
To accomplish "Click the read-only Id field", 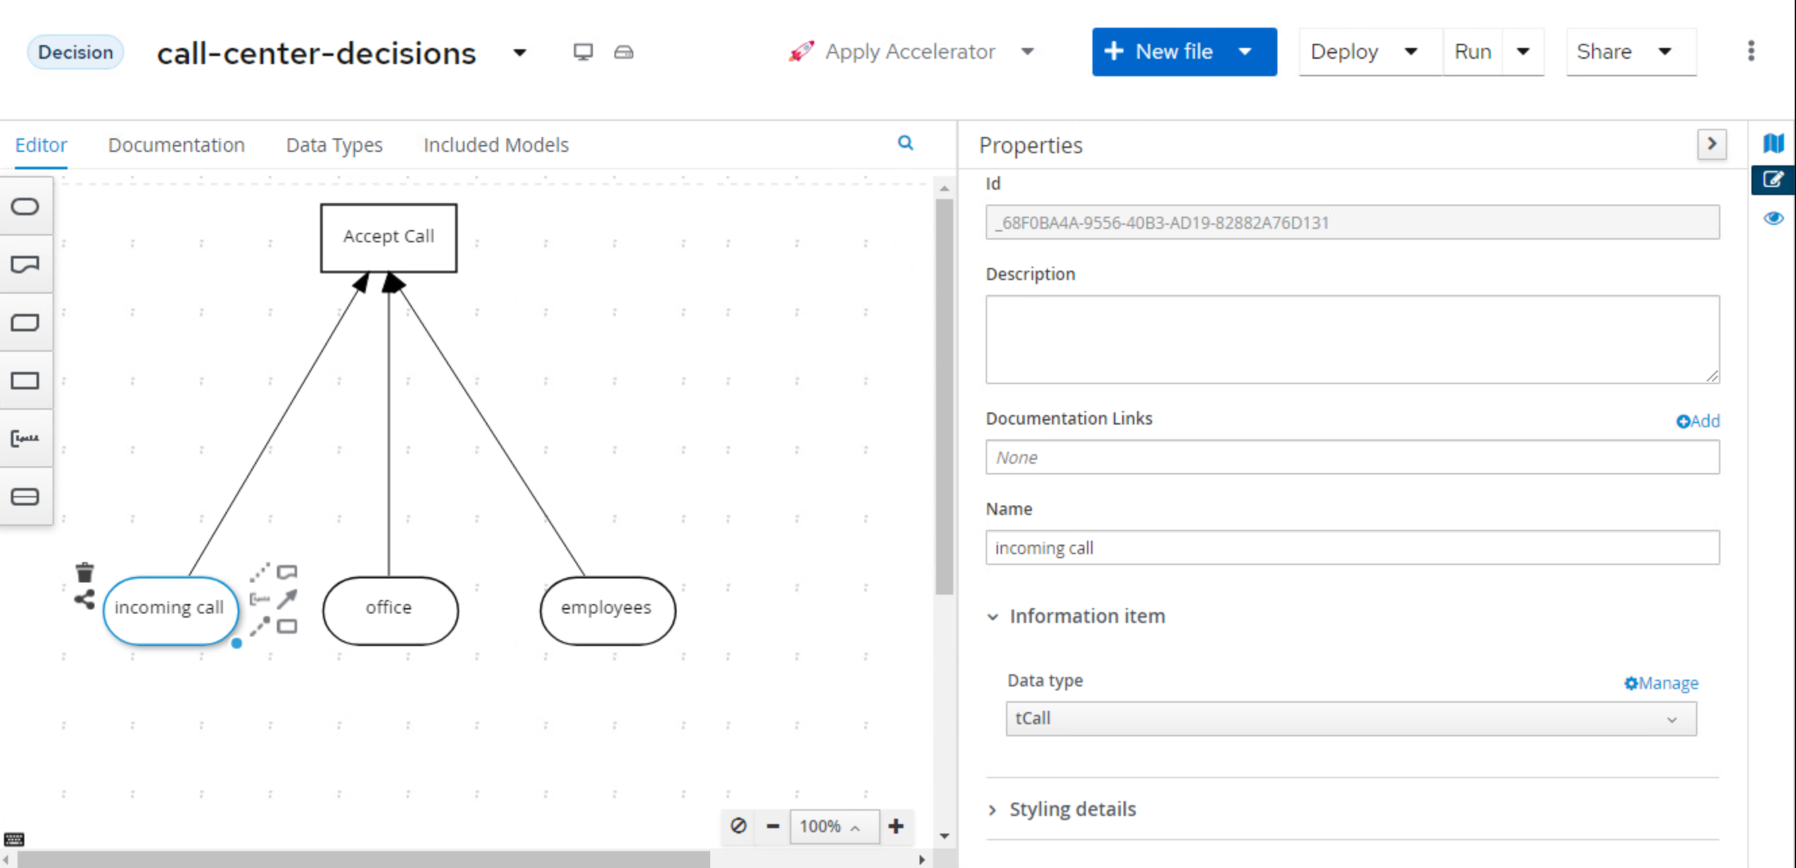I will pyautogui.click(x=1352, y=223).
